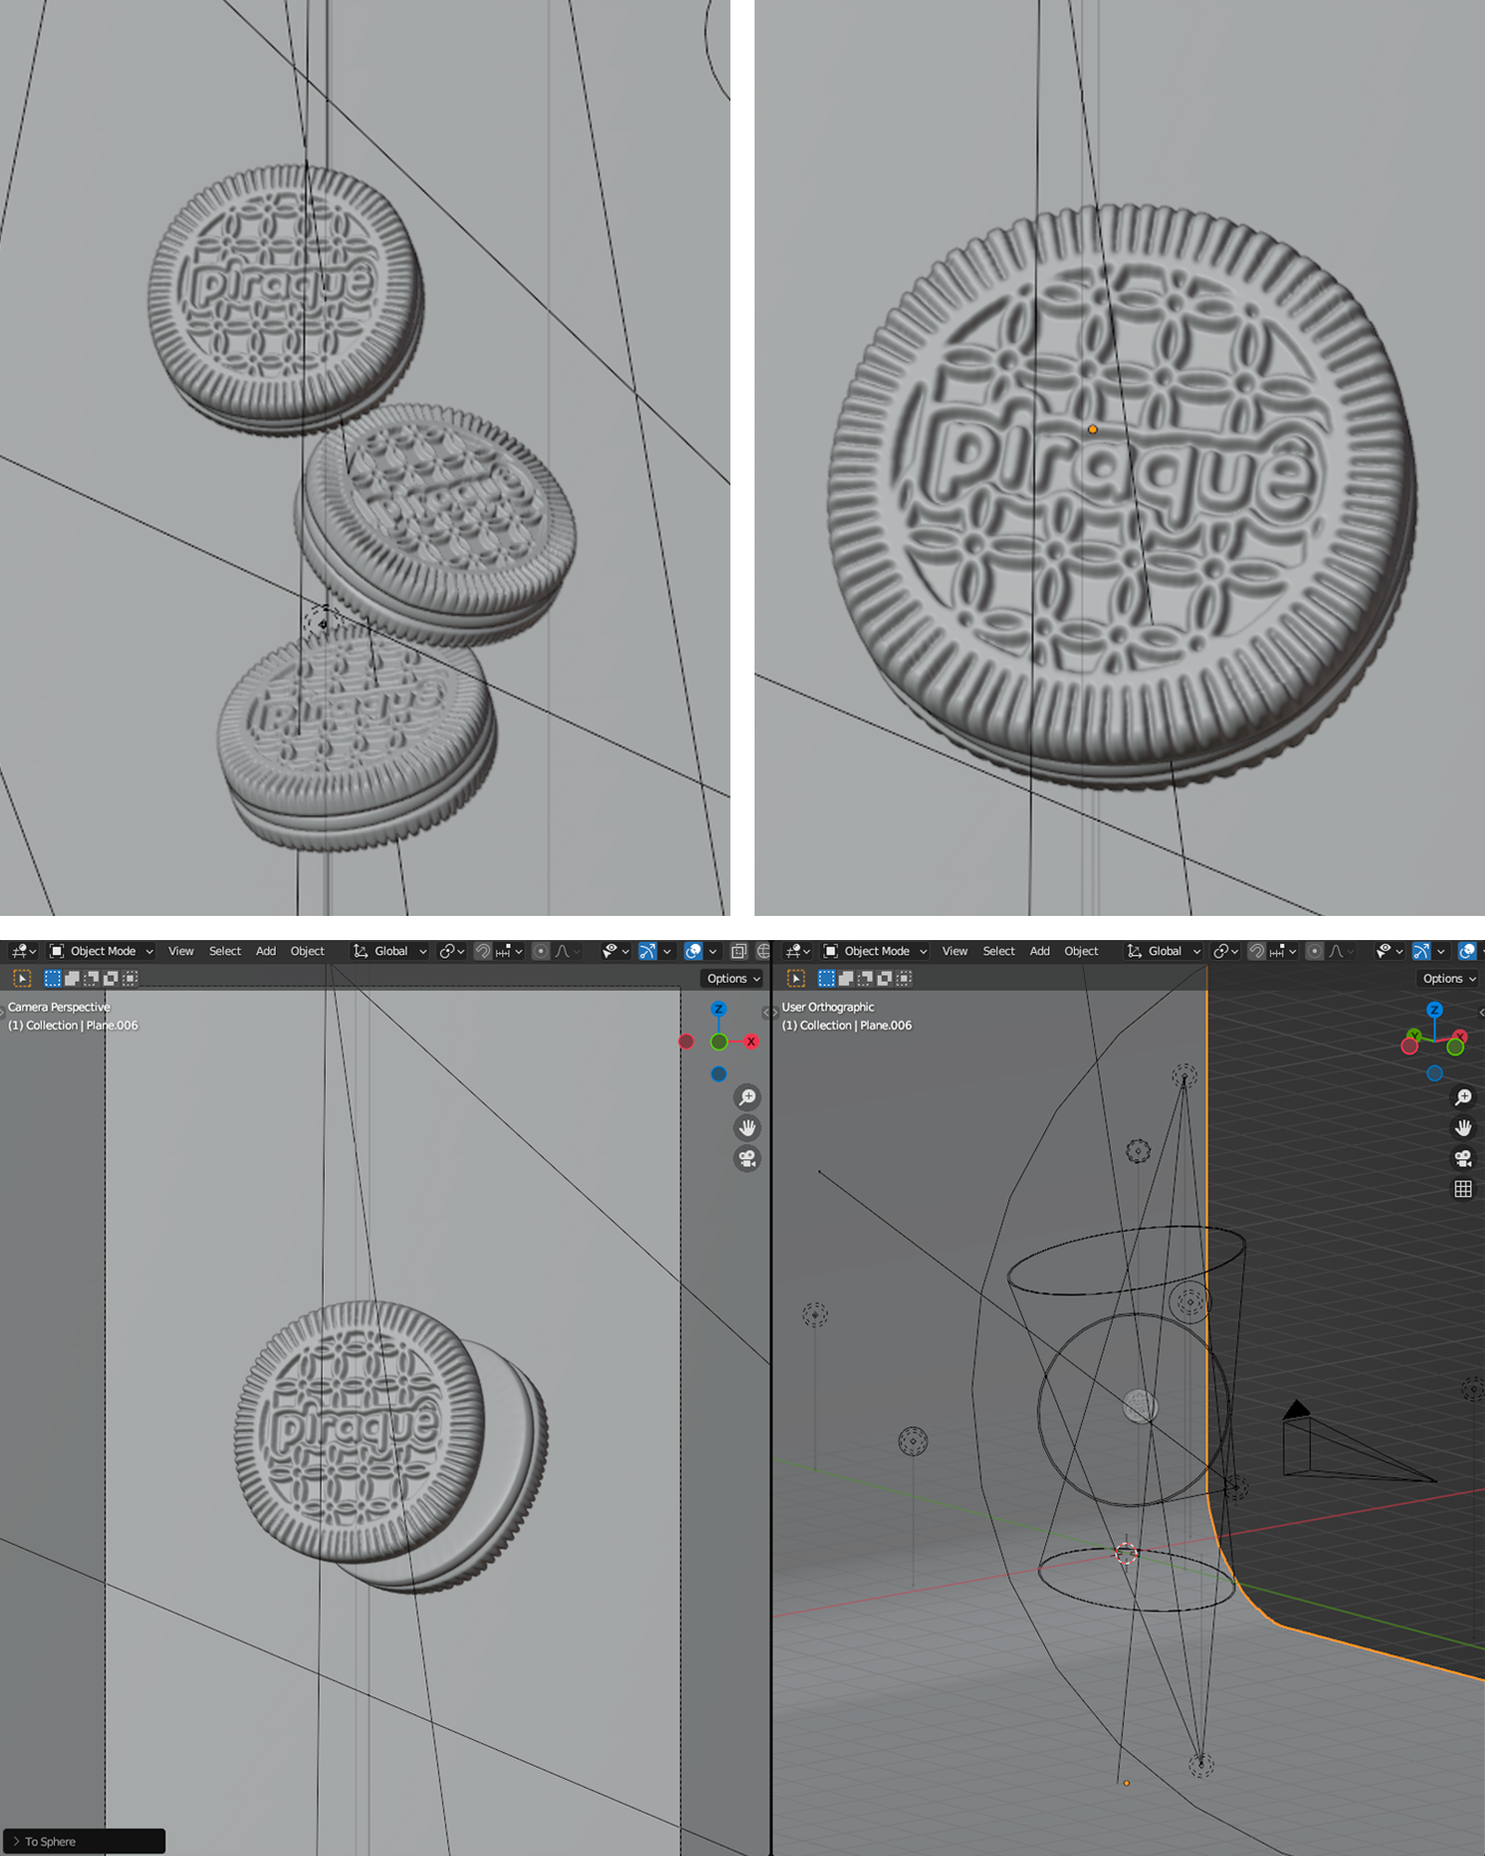Toggle snapping magnet in User Orthographic viewport
This screenshot has width=1485, height=1856.
(1257, 951)
